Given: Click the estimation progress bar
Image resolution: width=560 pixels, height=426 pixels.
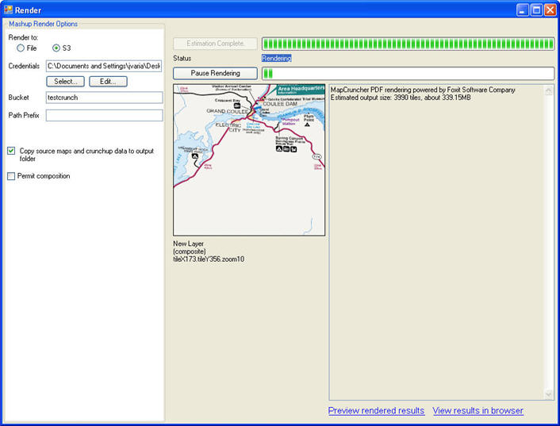Looking at the screenshot, I should coord(407,44).
